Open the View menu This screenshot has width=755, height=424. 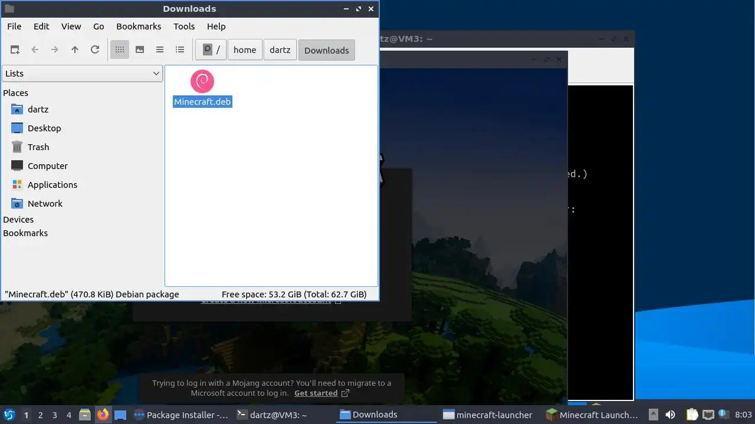(71, 26)
